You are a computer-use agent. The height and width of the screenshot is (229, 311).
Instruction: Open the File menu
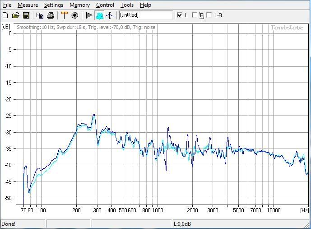7,5
